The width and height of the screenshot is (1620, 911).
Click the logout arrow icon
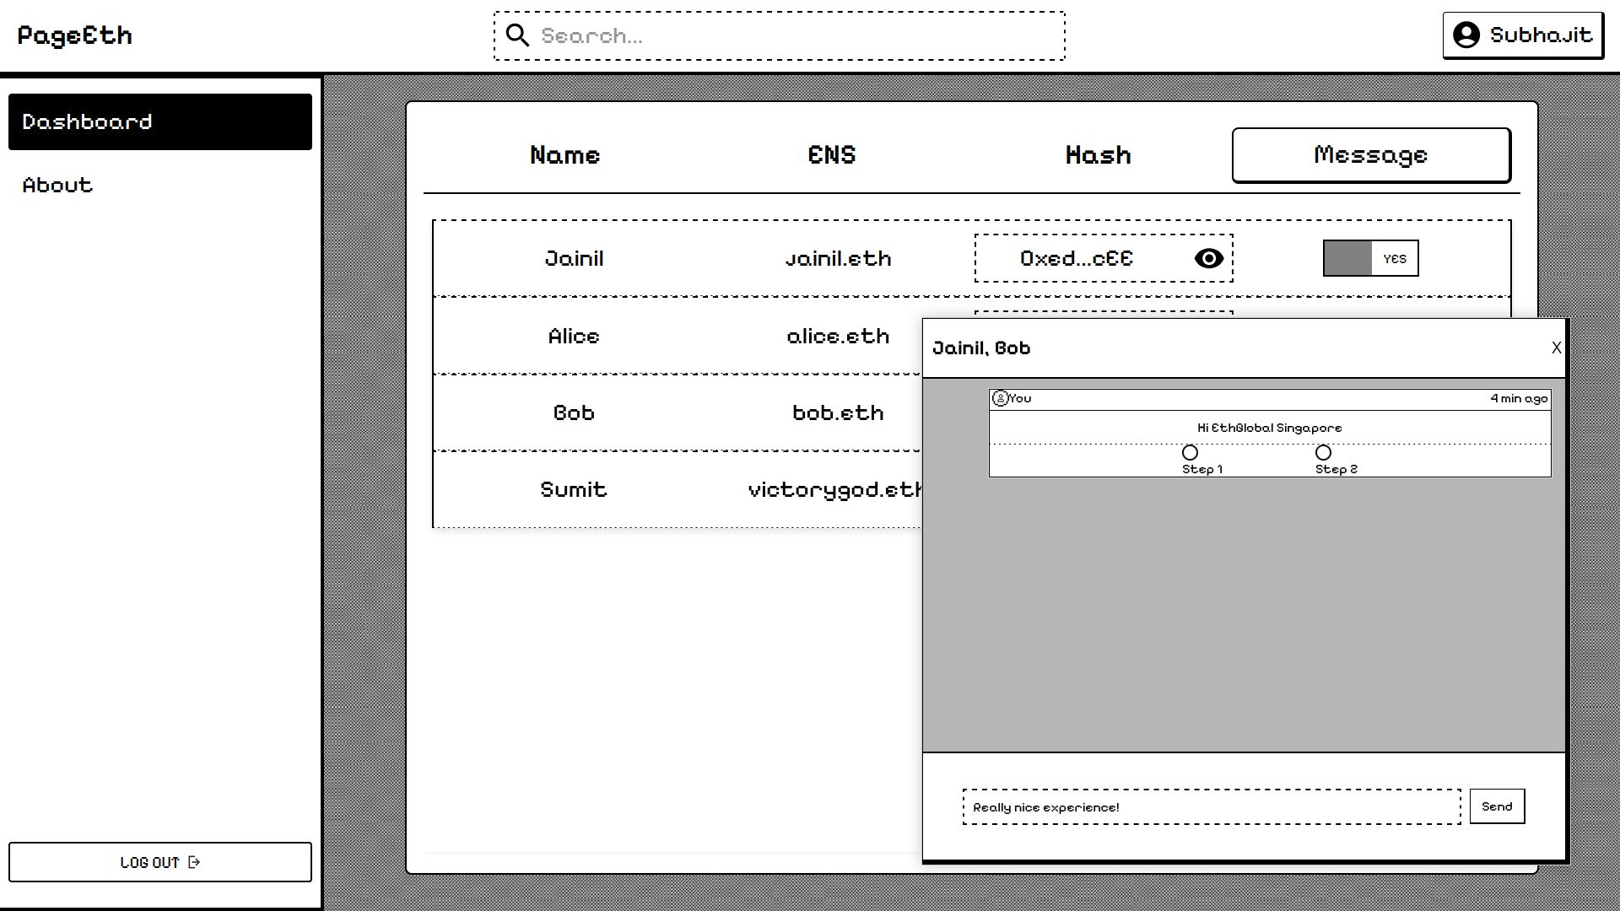point(194,862)
